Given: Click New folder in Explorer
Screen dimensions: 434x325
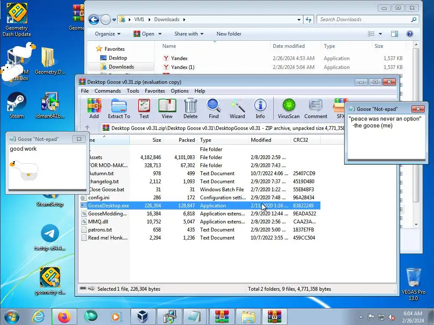Looking at the screenshot, I should coord(228,34).
